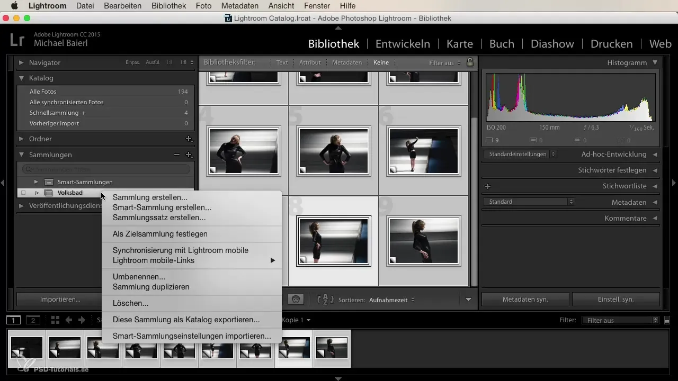Click the Einstell. syn. button

coord(616,300)
